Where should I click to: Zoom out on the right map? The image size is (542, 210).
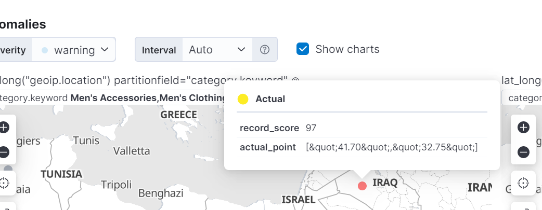pyautogui.click(x=523, y=152)
